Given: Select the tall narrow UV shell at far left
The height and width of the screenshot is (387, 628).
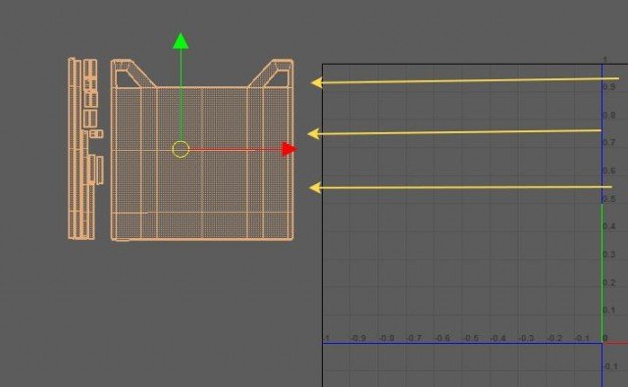Looking at the screenshot, I should [73, 149].
